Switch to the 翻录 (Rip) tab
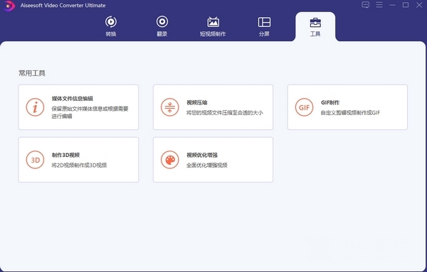427x272 pixels. pos(162,26)
